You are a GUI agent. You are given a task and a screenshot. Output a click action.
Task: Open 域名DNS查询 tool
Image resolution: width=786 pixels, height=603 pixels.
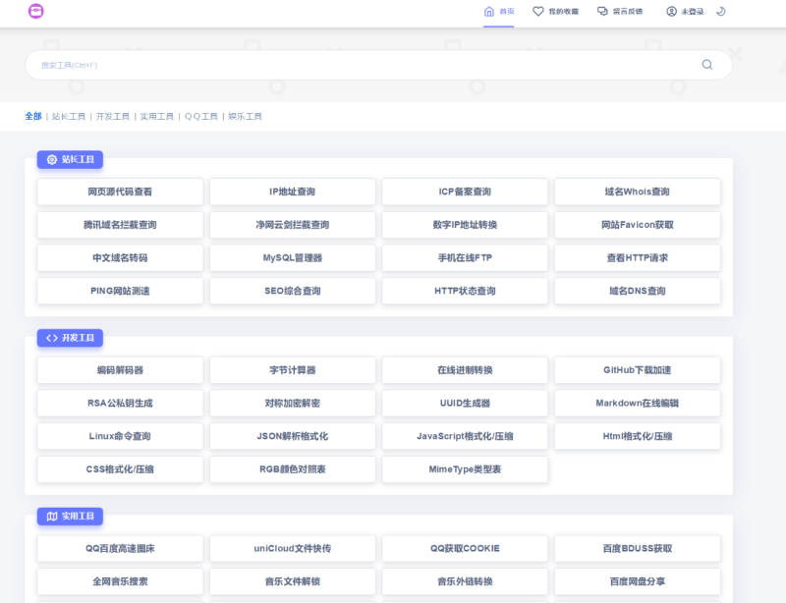click(x=637, y=291)
